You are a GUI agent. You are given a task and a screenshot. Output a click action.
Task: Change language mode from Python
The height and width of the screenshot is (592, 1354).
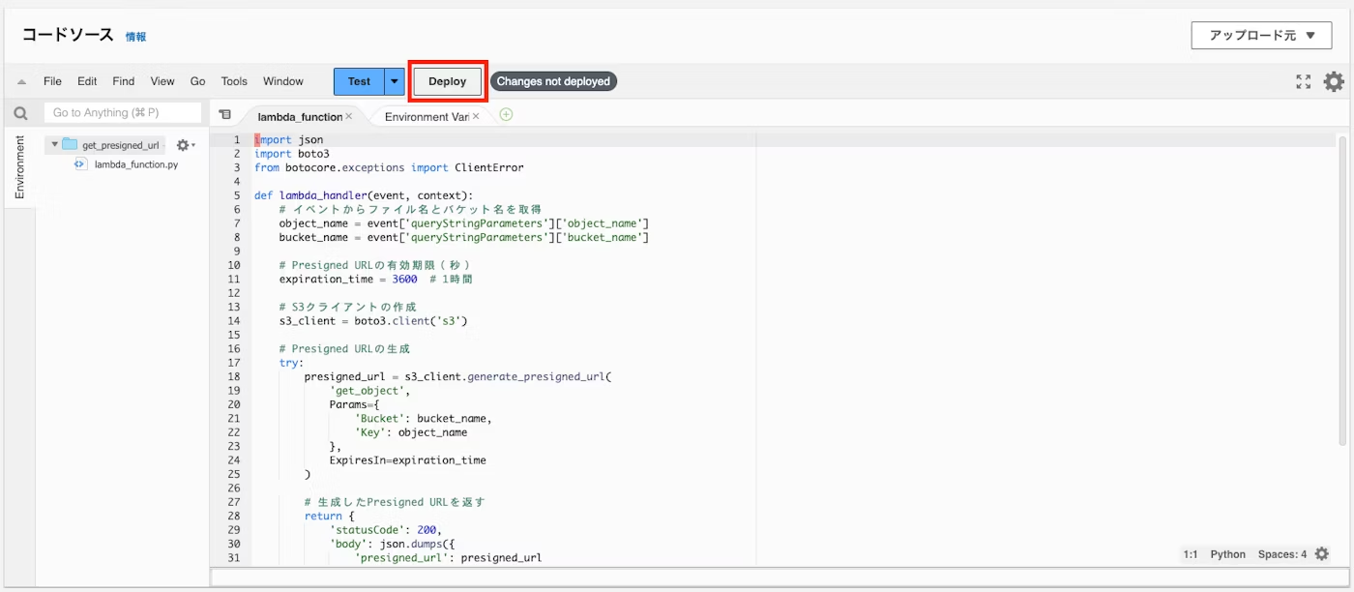(1228, 554)
